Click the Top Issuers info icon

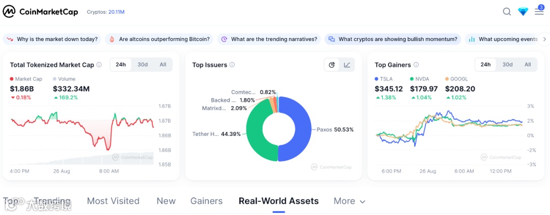pos(232,65)
